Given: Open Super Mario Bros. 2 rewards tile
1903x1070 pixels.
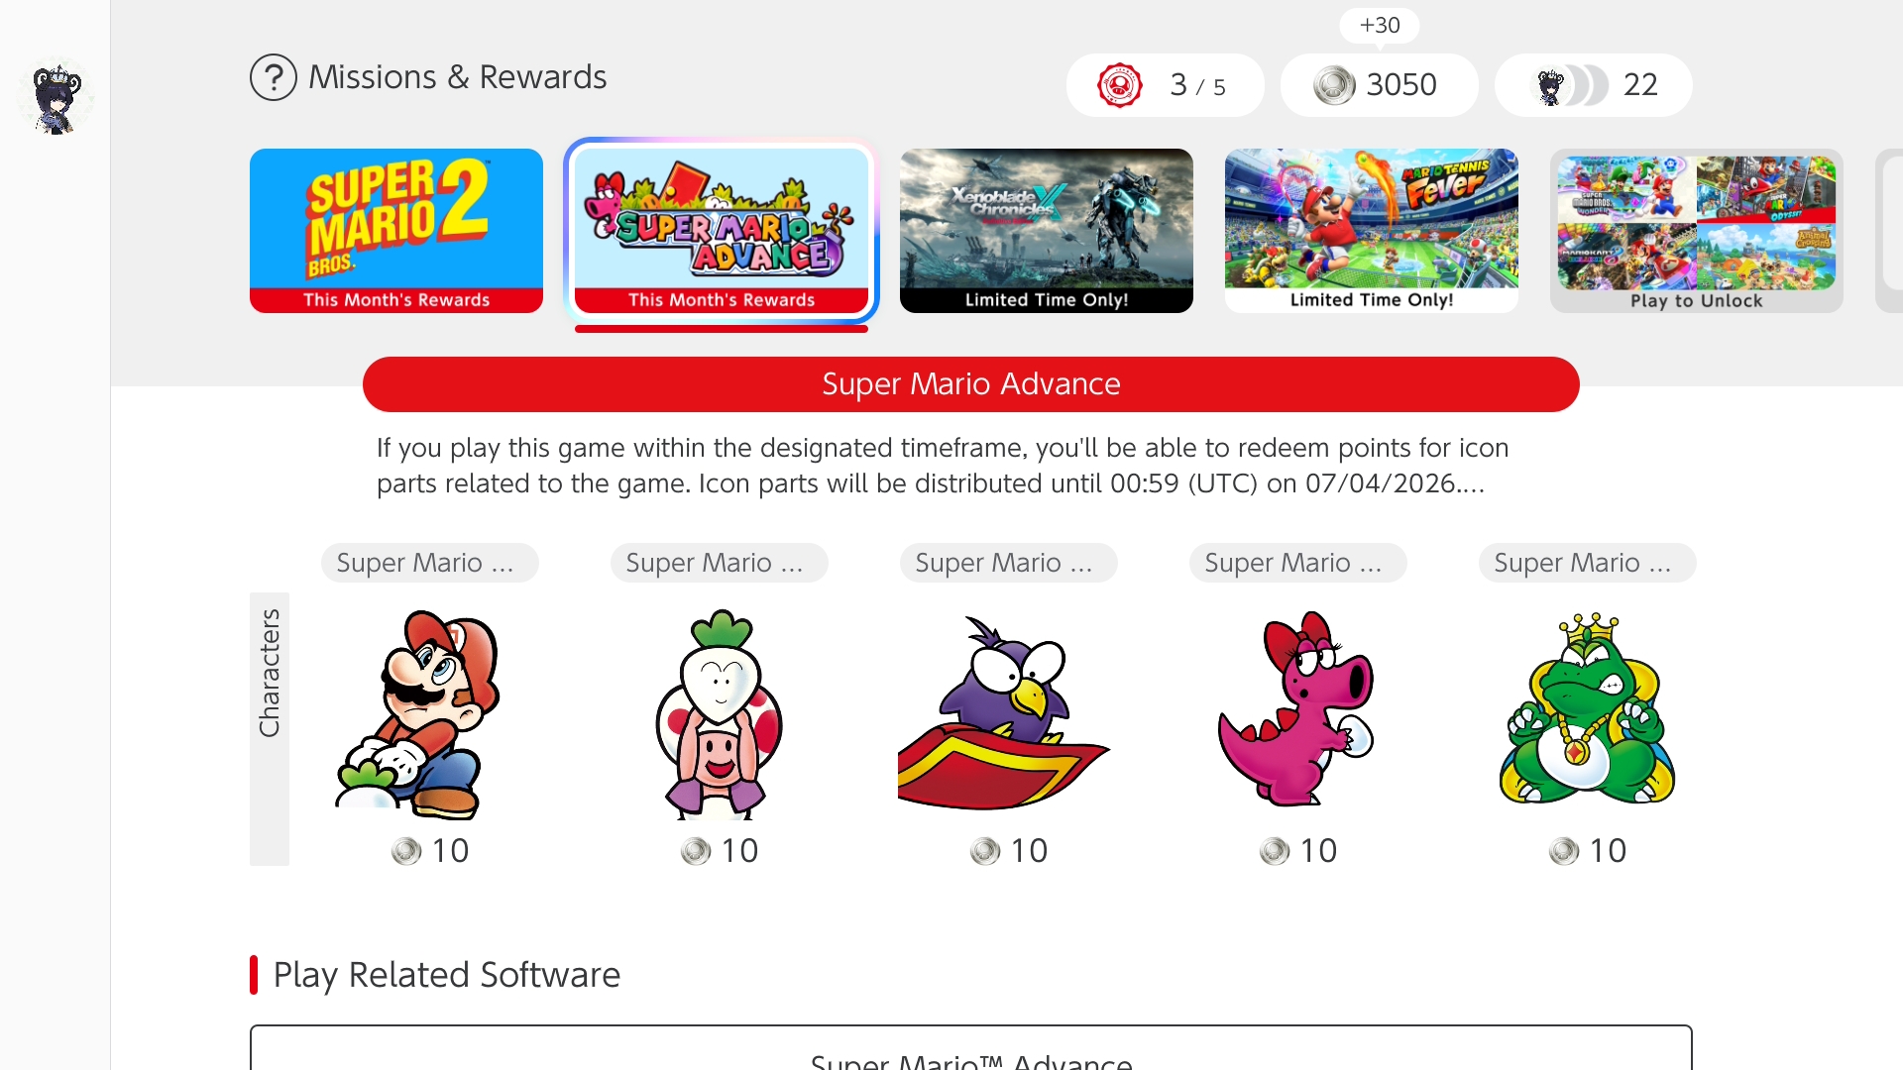Looking at the screenshot, I should tap(396, 231).
